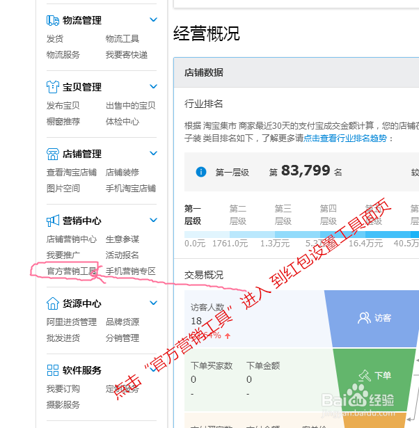Screen dimensions: 419x428
Task: Click the 访客人数 value 18
Action: (196, 321)
